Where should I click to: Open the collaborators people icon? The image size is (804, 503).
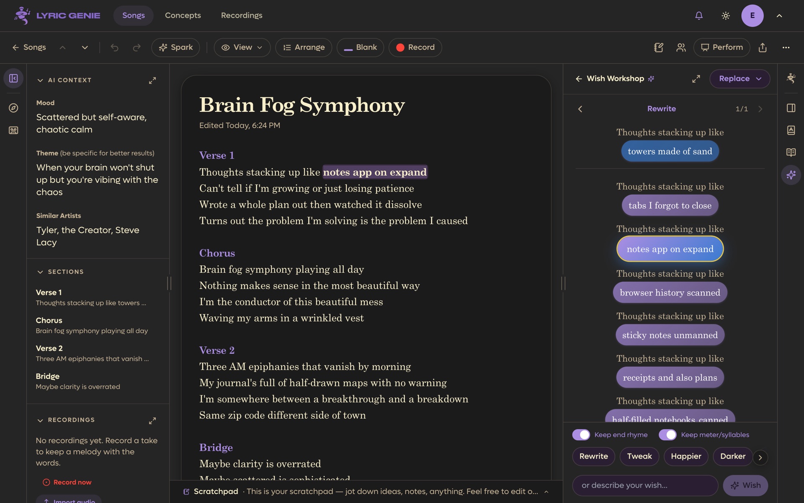pyautogui.click(x=681, y=47)
